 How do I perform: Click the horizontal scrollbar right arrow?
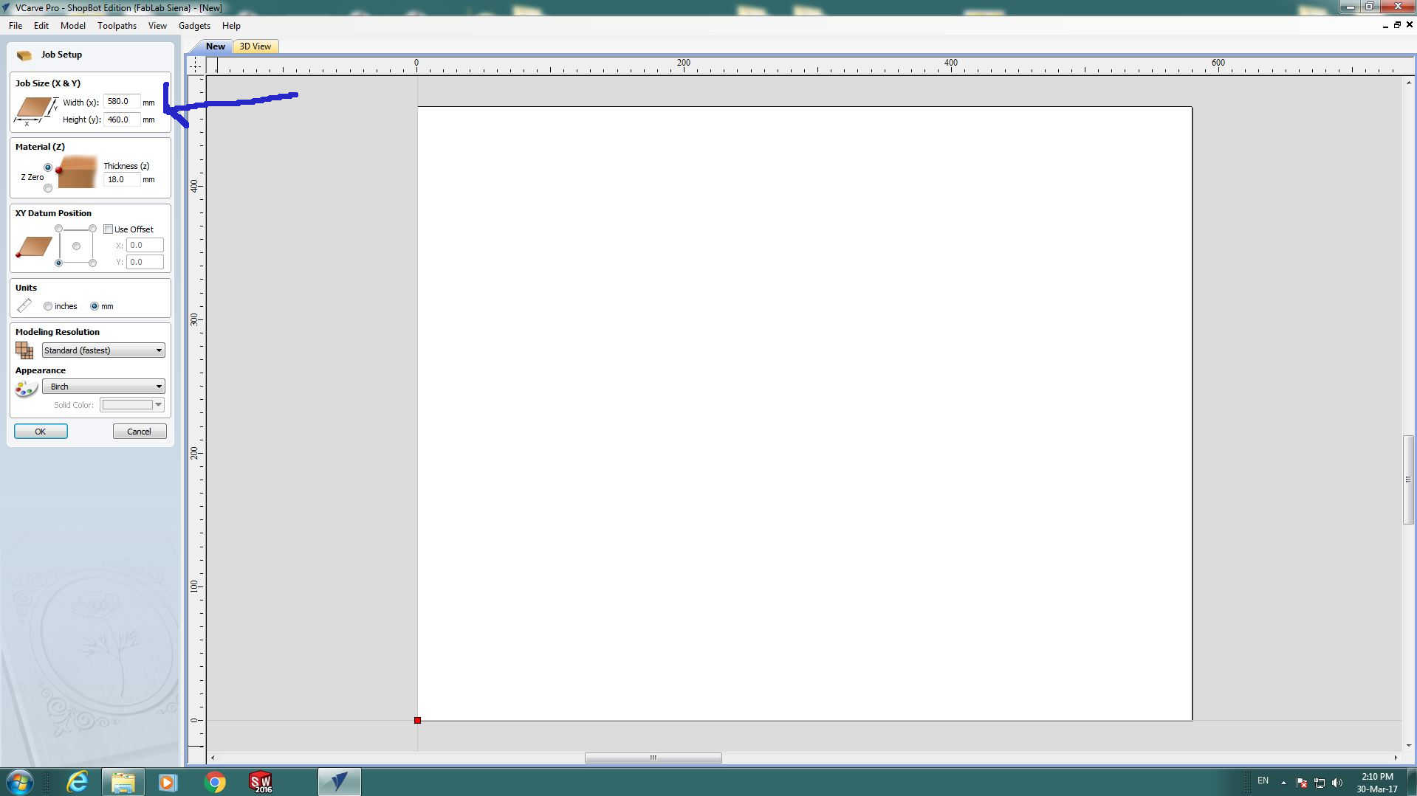(x=1396, y=758)
